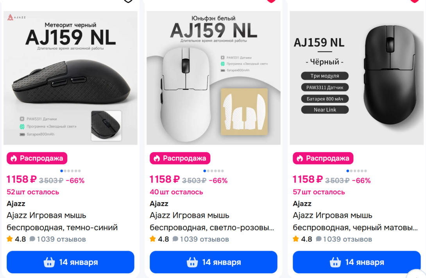The image size is (426, 278).
Task: Click flame icon on white mouse's sale badge
Action: (157, 158)
